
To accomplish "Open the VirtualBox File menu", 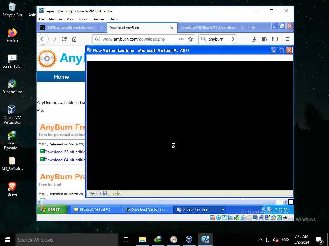I will [41, 19].
